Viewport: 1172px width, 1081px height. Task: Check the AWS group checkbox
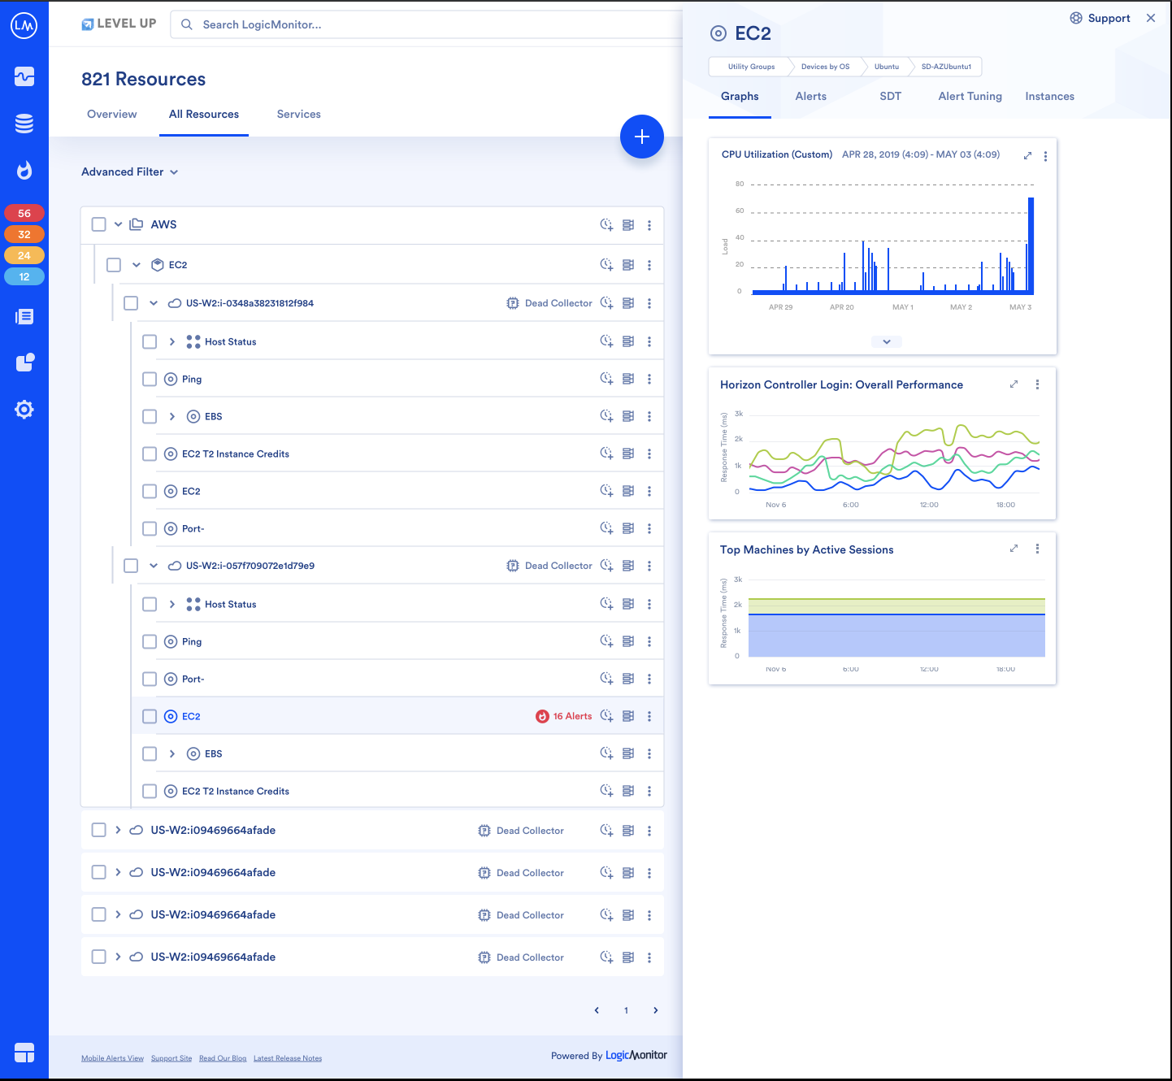(99, 224)
